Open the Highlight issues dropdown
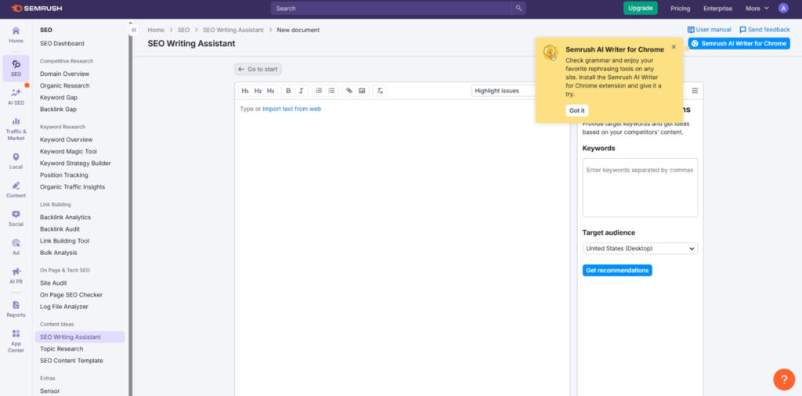The width and height of the screenshot is (802, 396). [x=503, y=91]
